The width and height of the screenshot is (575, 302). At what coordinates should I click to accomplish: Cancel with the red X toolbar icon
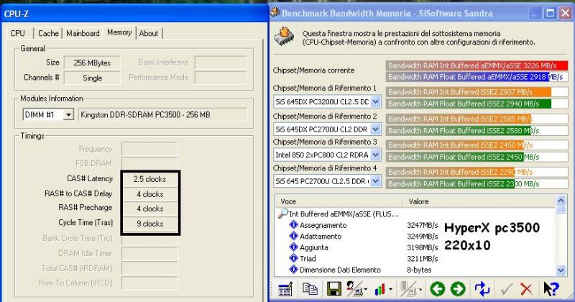(526, 289)
